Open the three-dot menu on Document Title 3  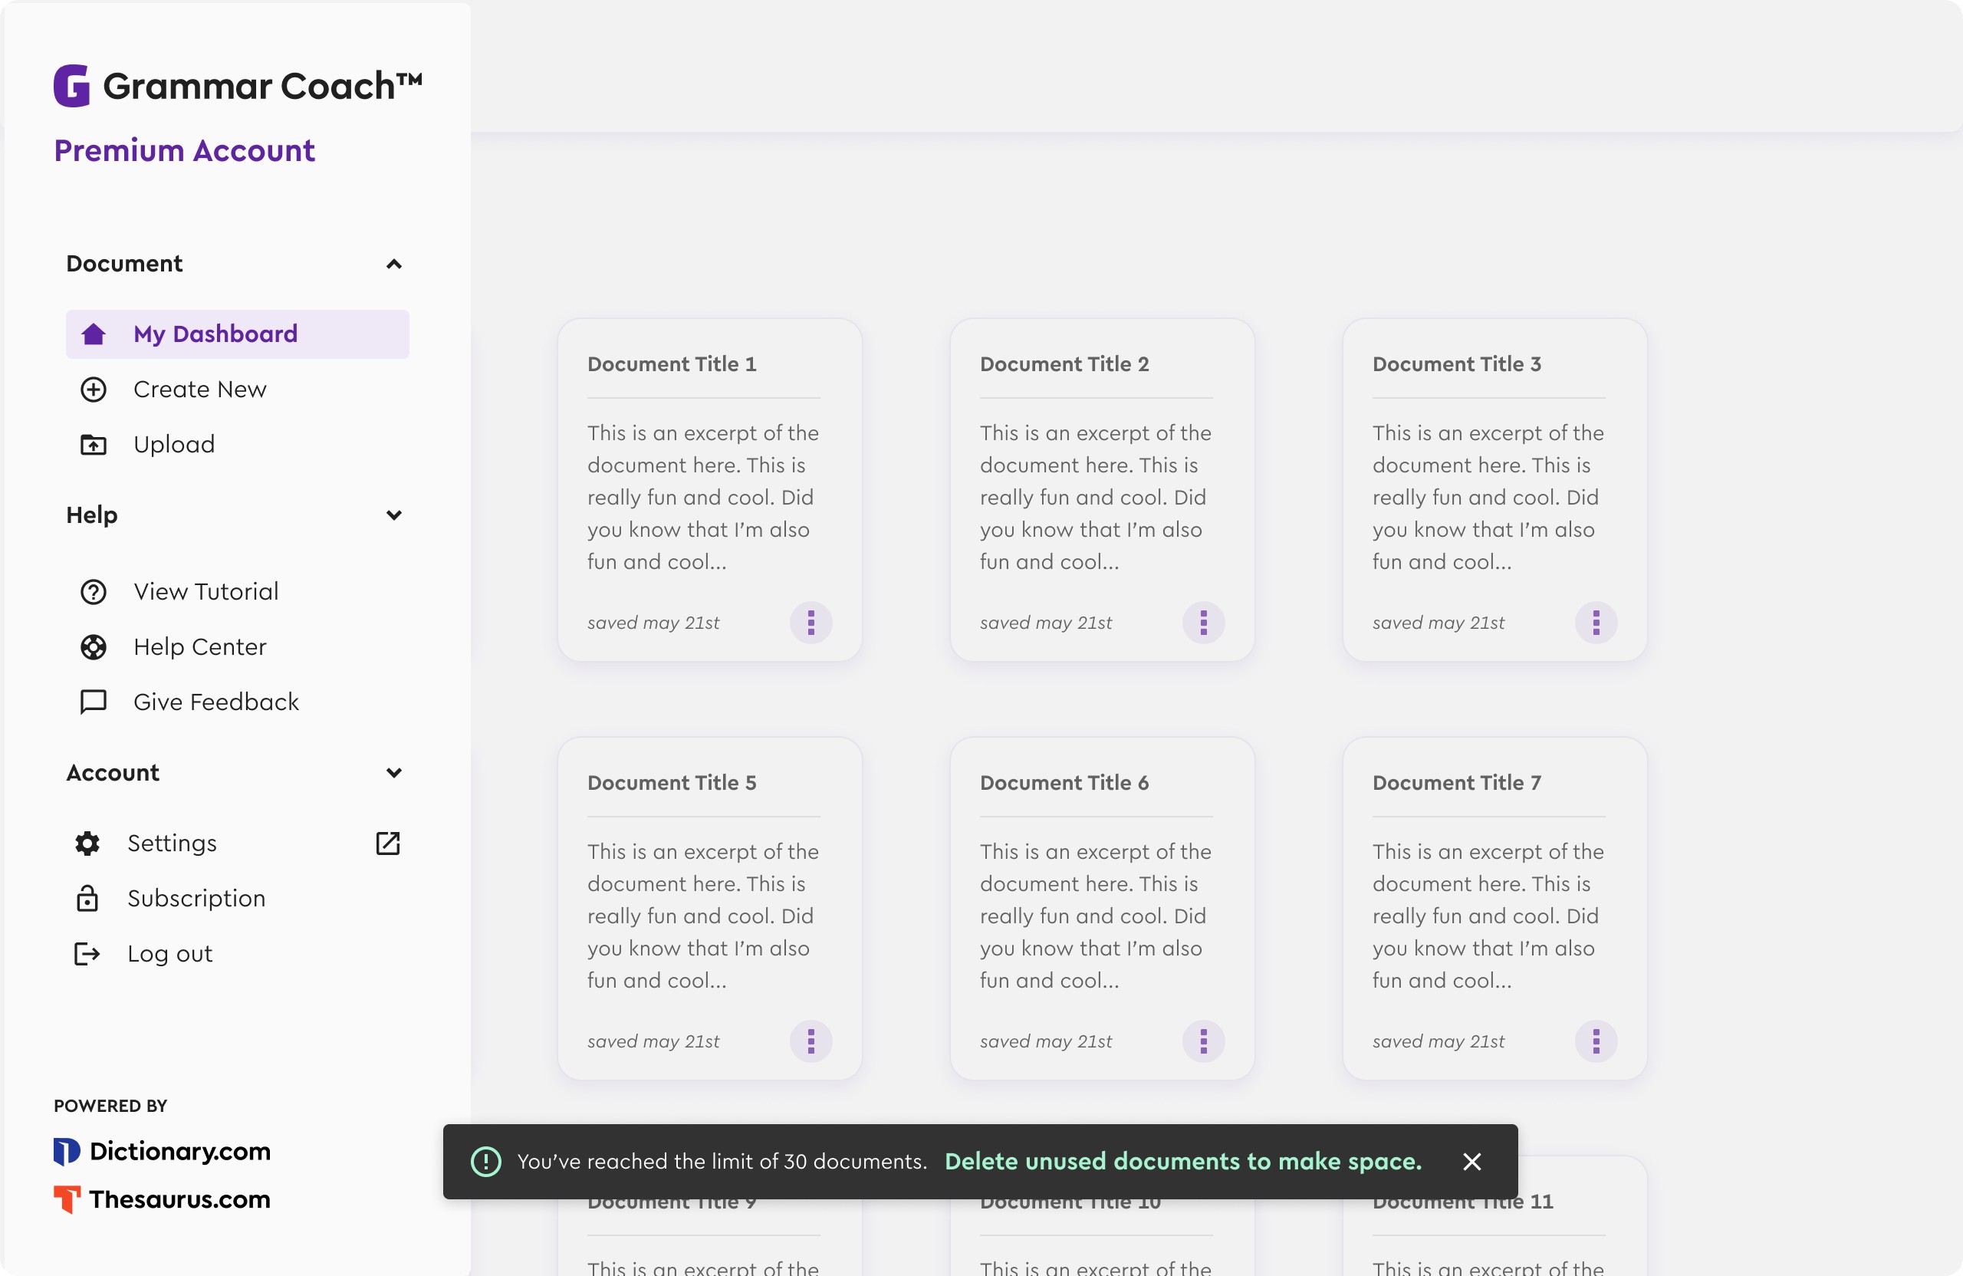click(x=1596, y=623)
